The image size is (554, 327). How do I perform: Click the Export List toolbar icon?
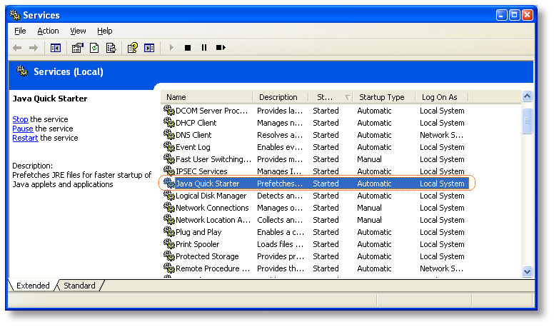point(111,48)
